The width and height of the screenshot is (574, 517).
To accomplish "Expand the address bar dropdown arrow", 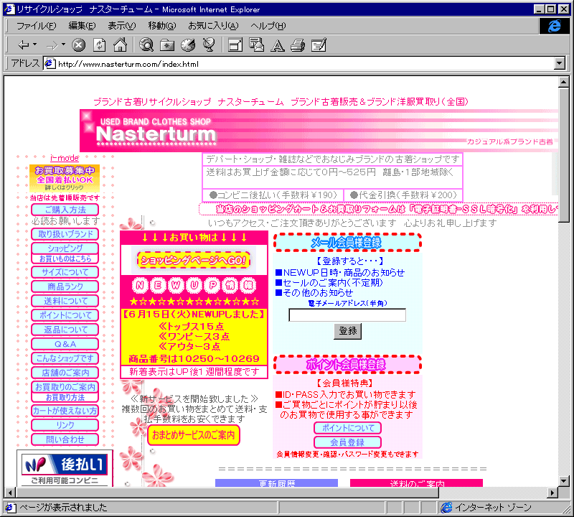I will coord(560,64).
